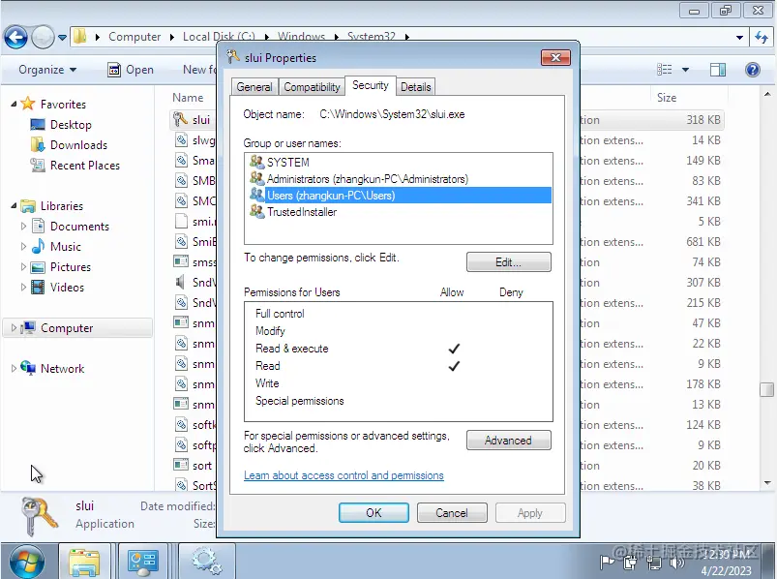Image resolution: width=777 pixels, height=579 pixels.
Task: Click the Explorer Forward navigation arrow
Action: click(x=43, y=37)
